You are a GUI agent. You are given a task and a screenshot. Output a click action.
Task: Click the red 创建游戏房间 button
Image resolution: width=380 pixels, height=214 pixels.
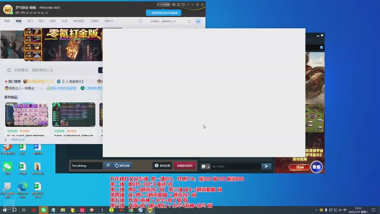coord(184,165)
